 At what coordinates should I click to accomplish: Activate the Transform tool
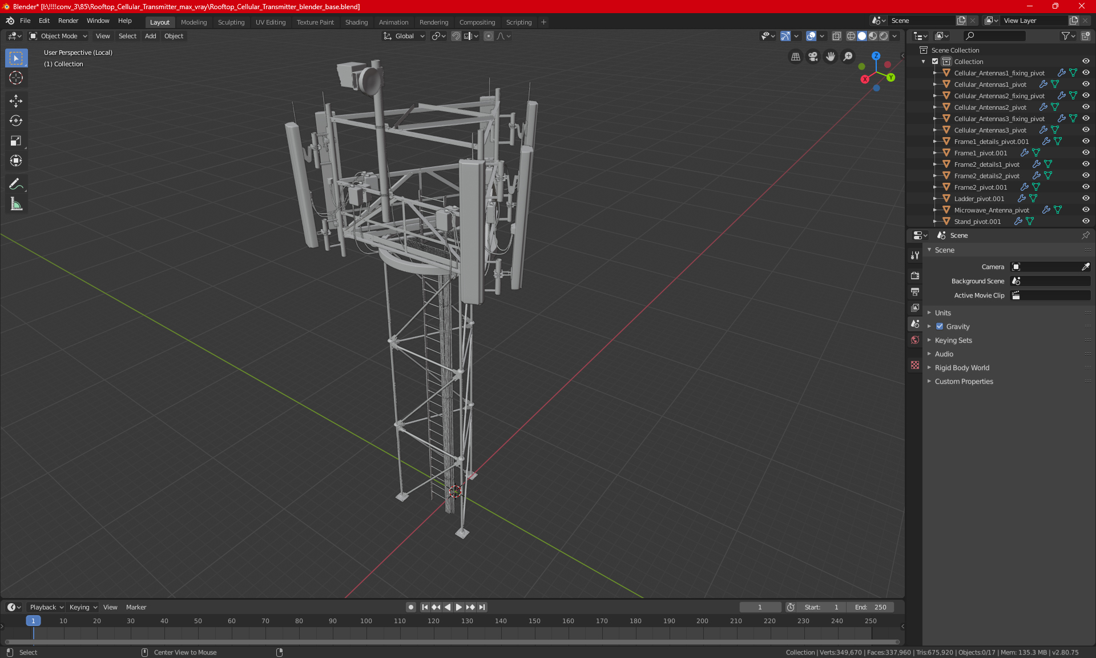16,161
